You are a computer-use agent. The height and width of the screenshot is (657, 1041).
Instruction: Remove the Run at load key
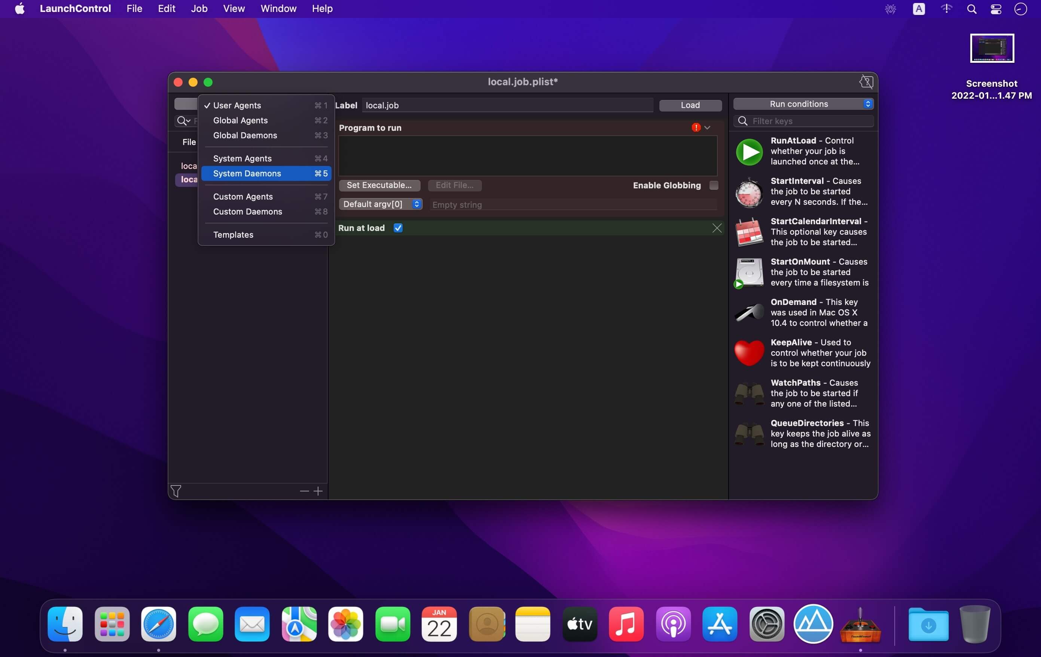pyautogui.click(x=717, y=228)
